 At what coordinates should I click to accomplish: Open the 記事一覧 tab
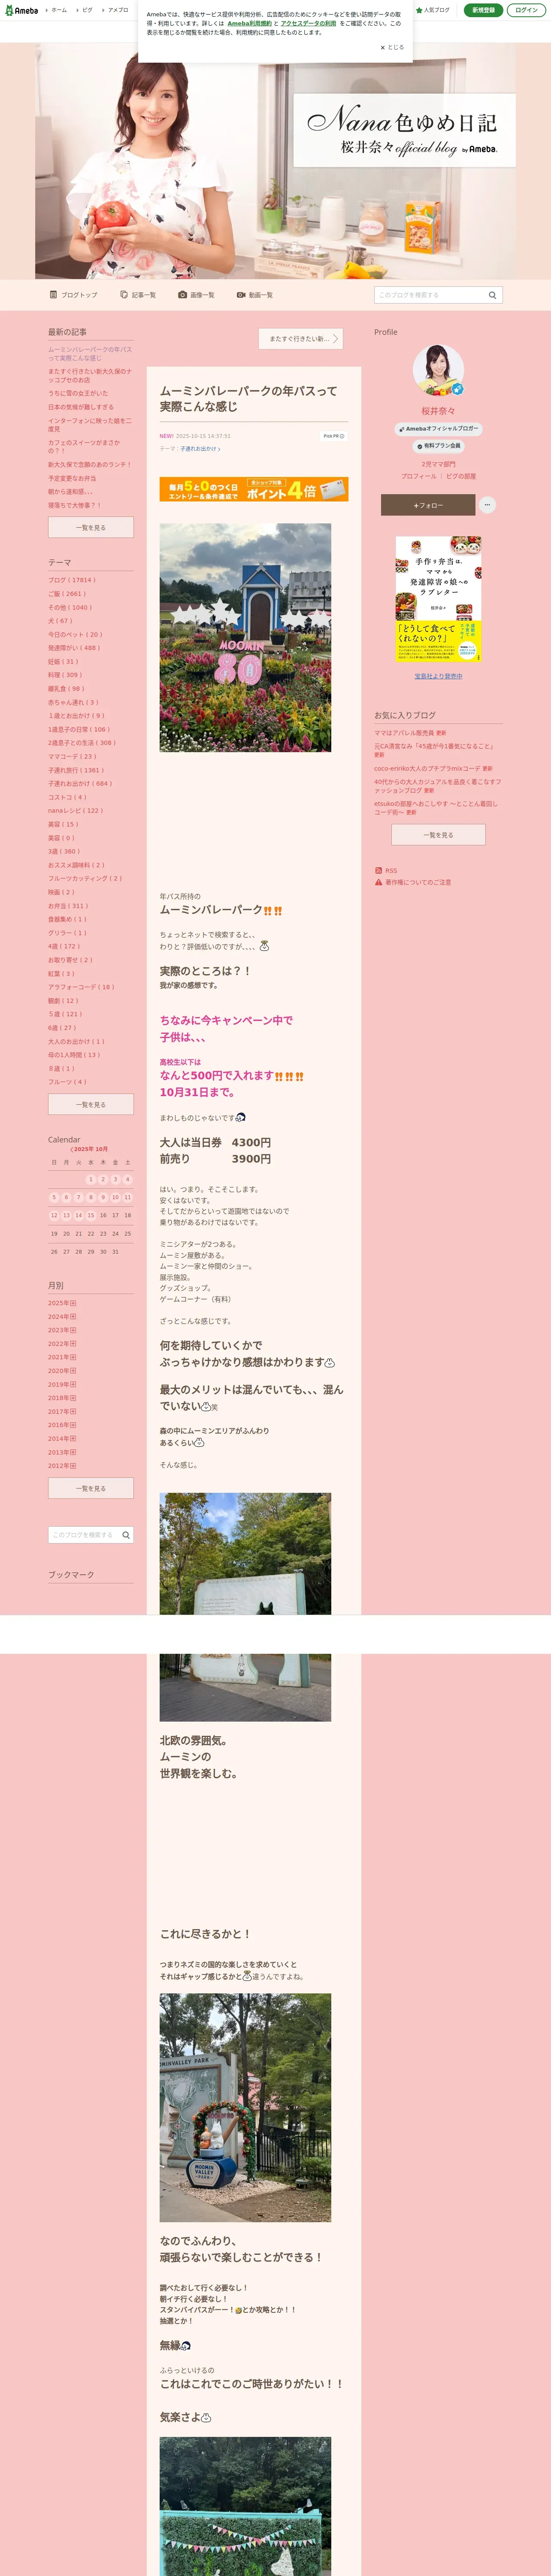pos(138,295)
